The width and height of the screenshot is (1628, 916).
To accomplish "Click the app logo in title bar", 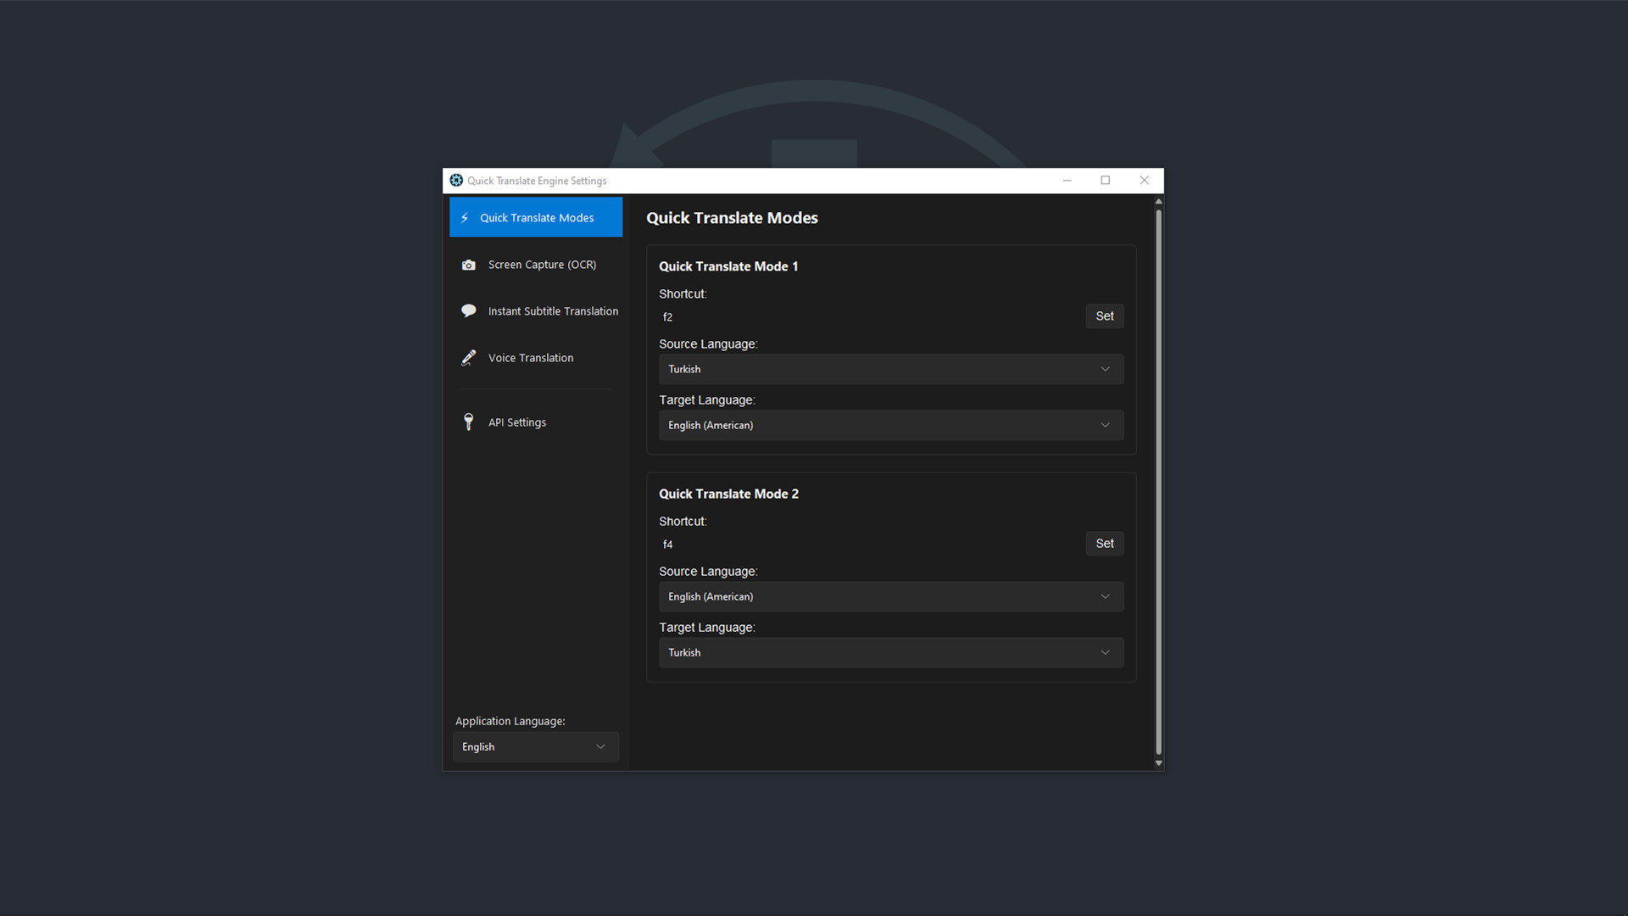I will [456, 181].
